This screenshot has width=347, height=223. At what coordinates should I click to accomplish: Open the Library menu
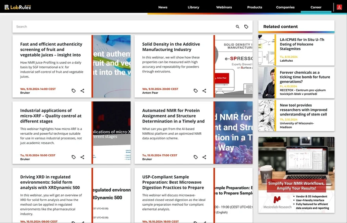pyautogui.click(x=194, y=7)
